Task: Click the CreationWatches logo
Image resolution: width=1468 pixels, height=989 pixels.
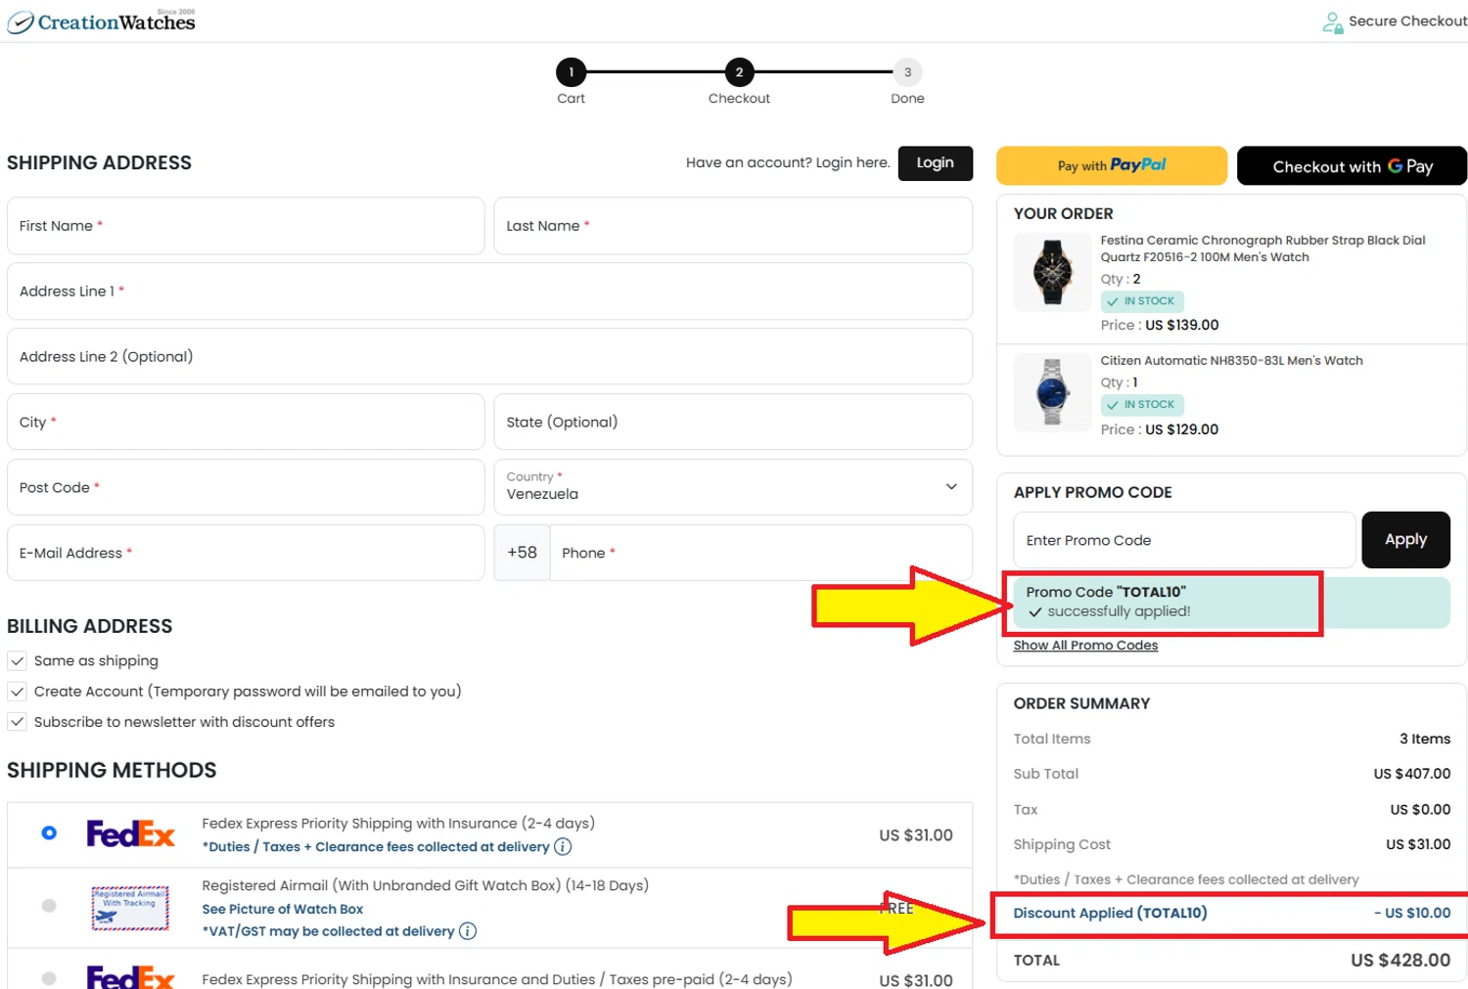Action: (102, 21)
